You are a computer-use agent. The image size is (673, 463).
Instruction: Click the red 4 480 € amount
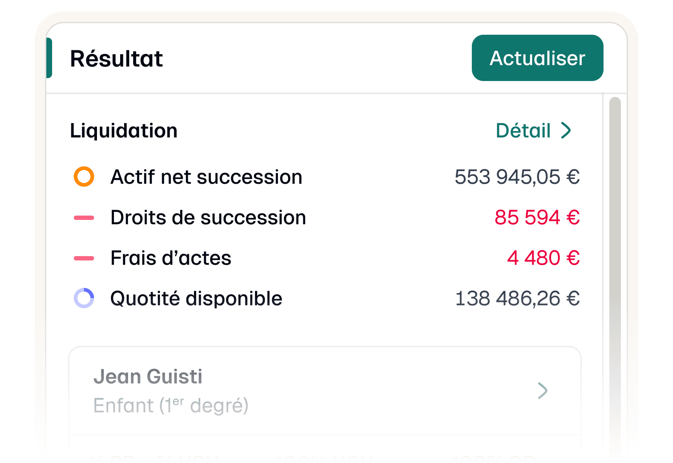click(543, 258)
